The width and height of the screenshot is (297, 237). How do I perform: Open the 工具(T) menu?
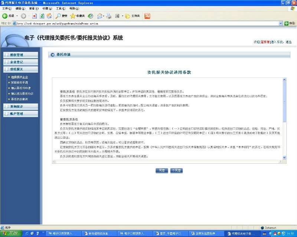[x=61, y=9]
